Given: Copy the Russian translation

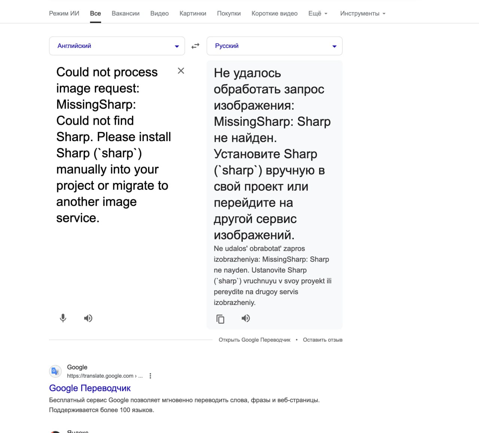Looking at the screenshot, I should [x=220, y=318].
